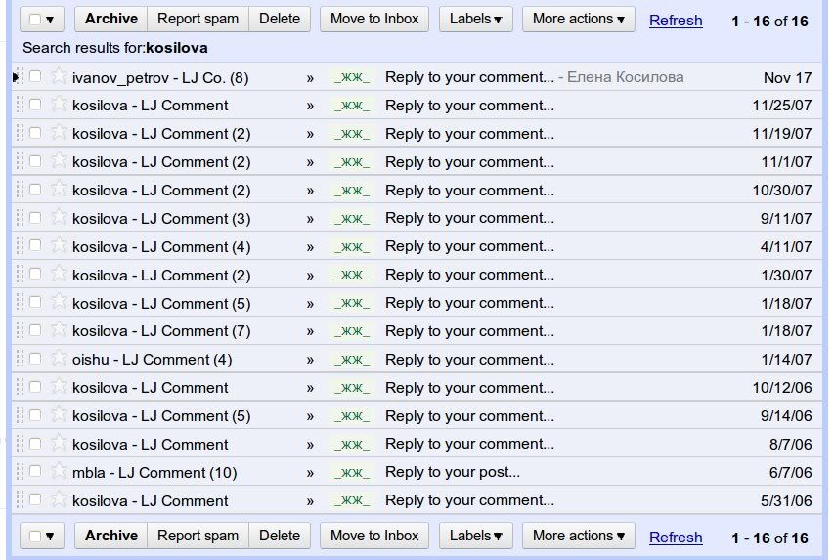Expand the top Labels dropdown
This screenshot has height=560, width=834.
pyautogui.click(x=476, y=19)
